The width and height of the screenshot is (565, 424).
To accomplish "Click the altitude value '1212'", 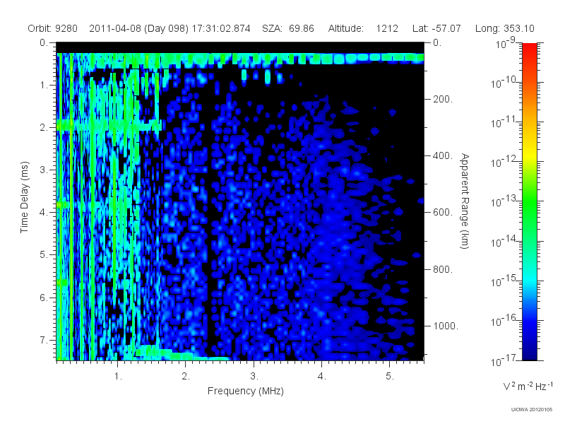I will [x=387, y=28].
